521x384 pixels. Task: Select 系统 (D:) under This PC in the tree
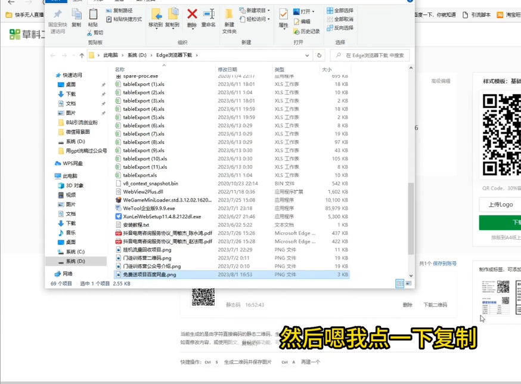[x=75, y=261]
